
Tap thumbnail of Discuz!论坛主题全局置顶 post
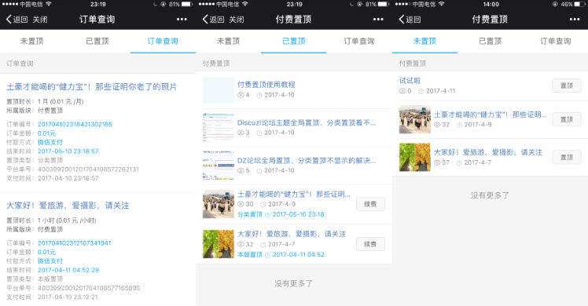pyautogui.click(x=219, y=128)
